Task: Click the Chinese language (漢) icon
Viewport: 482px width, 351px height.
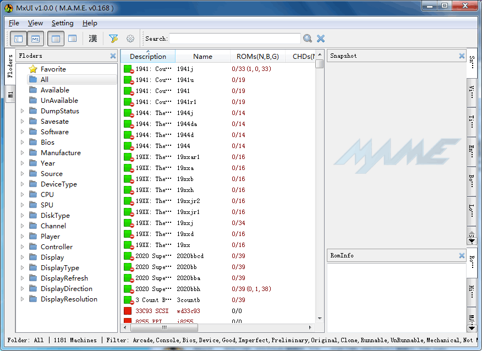Action: point(93,39)
